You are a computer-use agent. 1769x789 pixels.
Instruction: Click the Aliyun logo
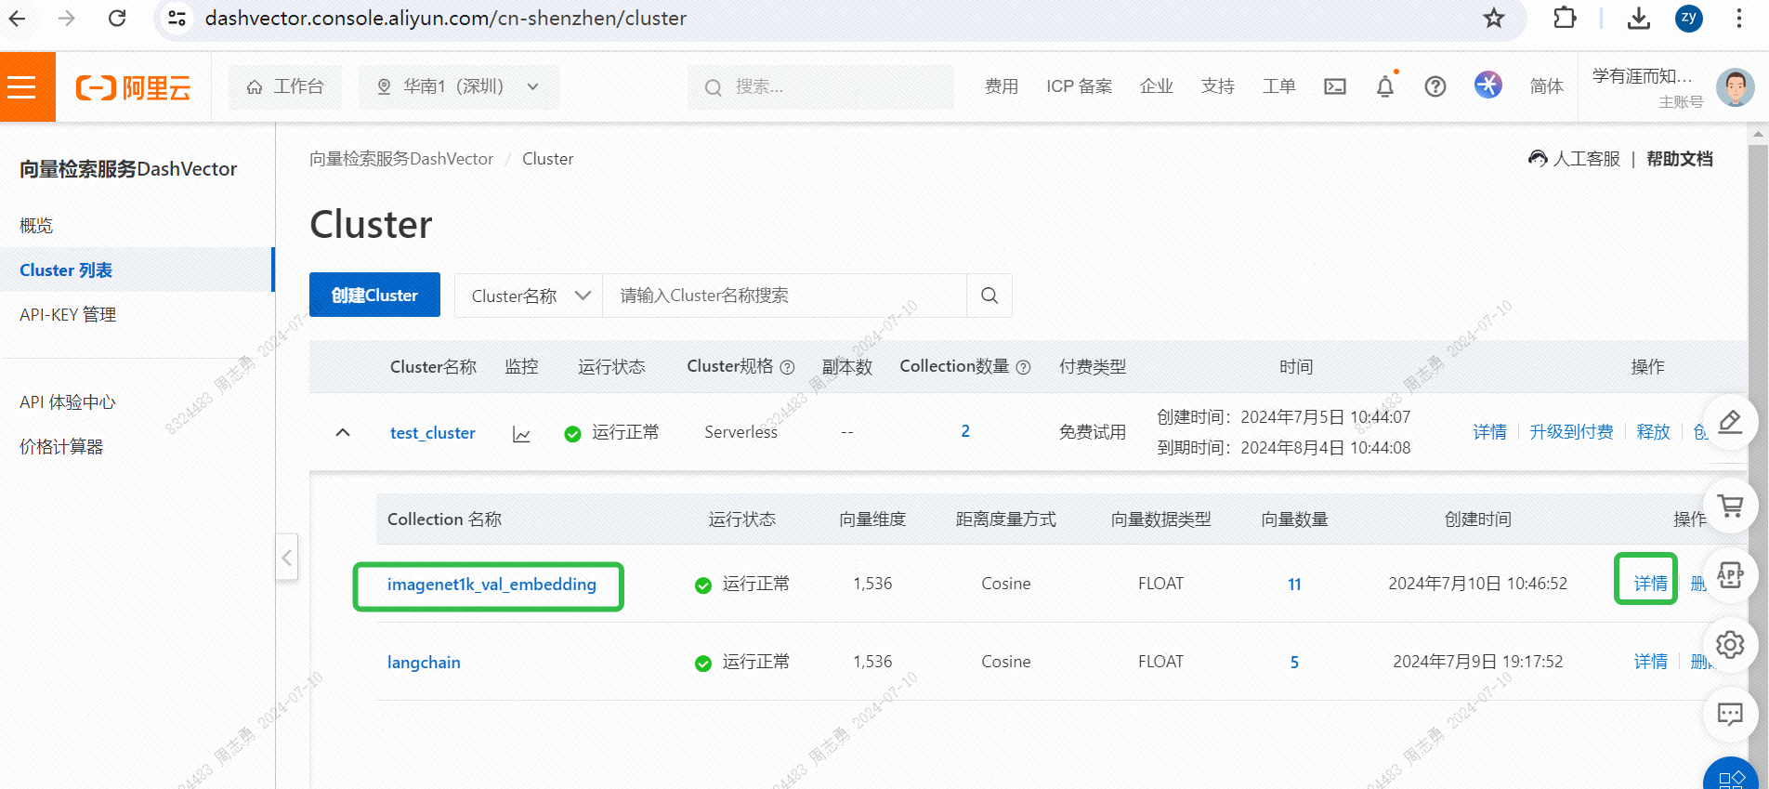pos(133,87)
